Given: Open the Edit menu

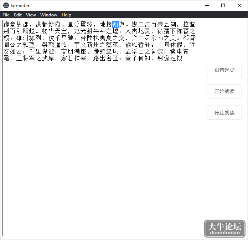Looking at the screenshot, I should (18, 15).
